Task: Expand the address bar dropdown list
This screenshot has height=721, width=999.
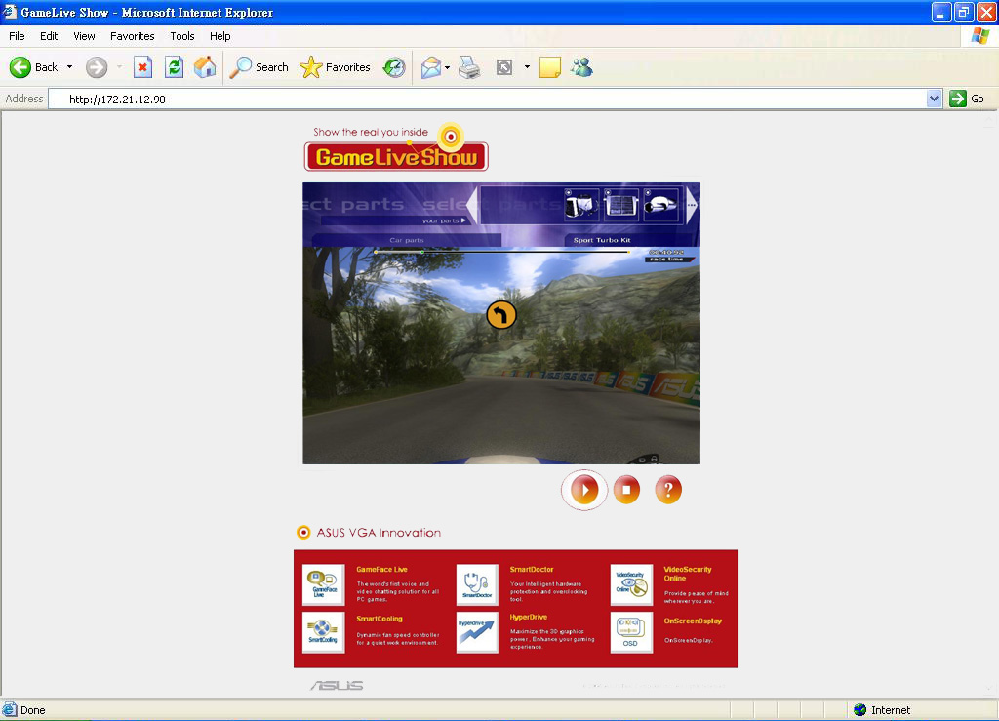Action: tap(934, 99)
